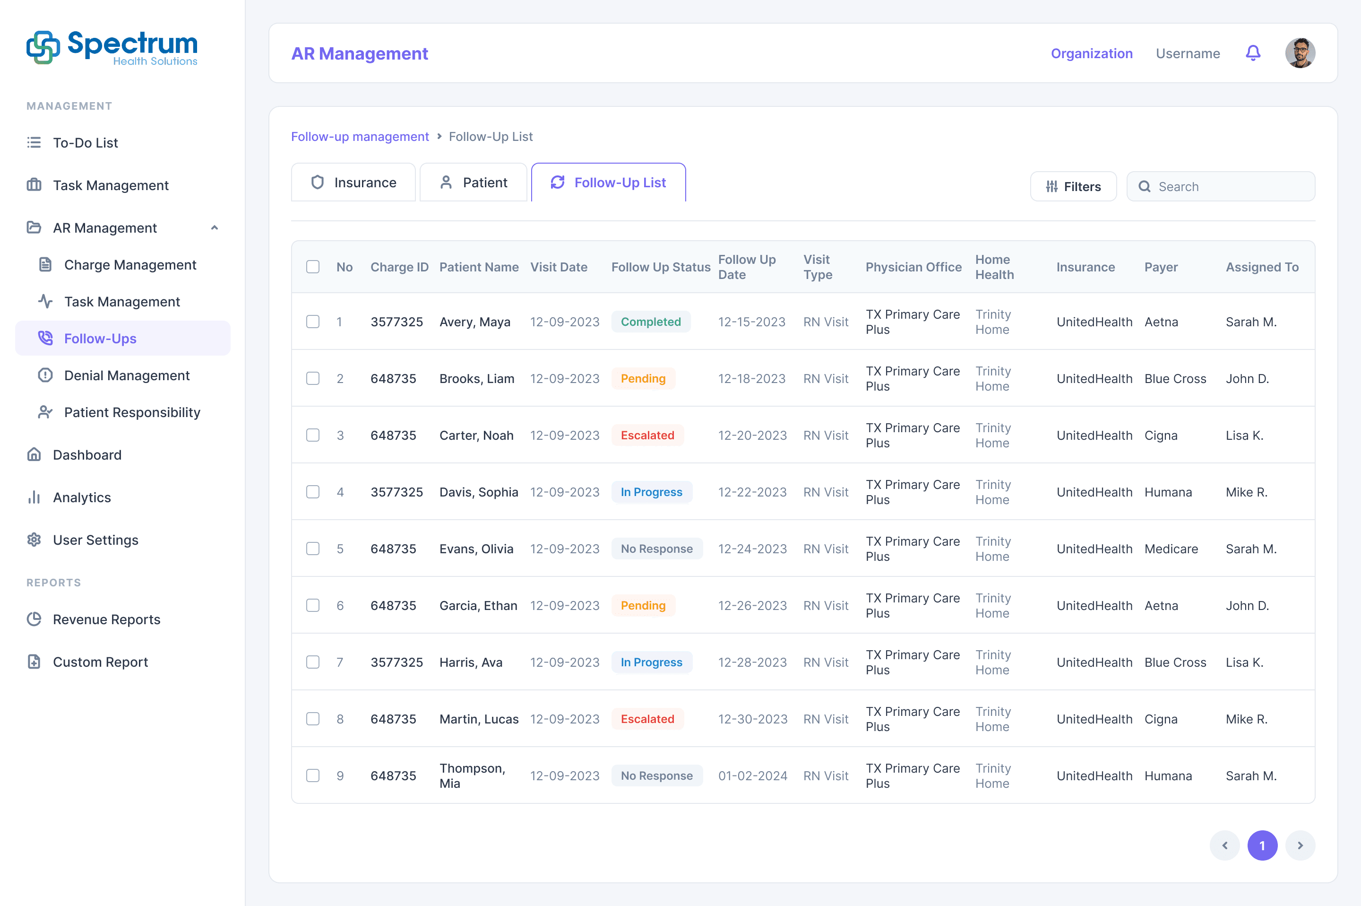This screenshot has width=1361, height=906.
Task: Check the row for Davis, Sophia
Action: click(x=313, y=492)
